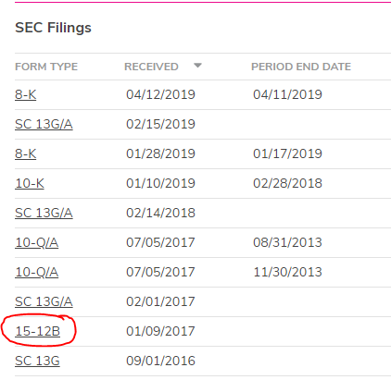Open the SC 13G filing link
Screen dimensions: 391x380
(37, 361)
